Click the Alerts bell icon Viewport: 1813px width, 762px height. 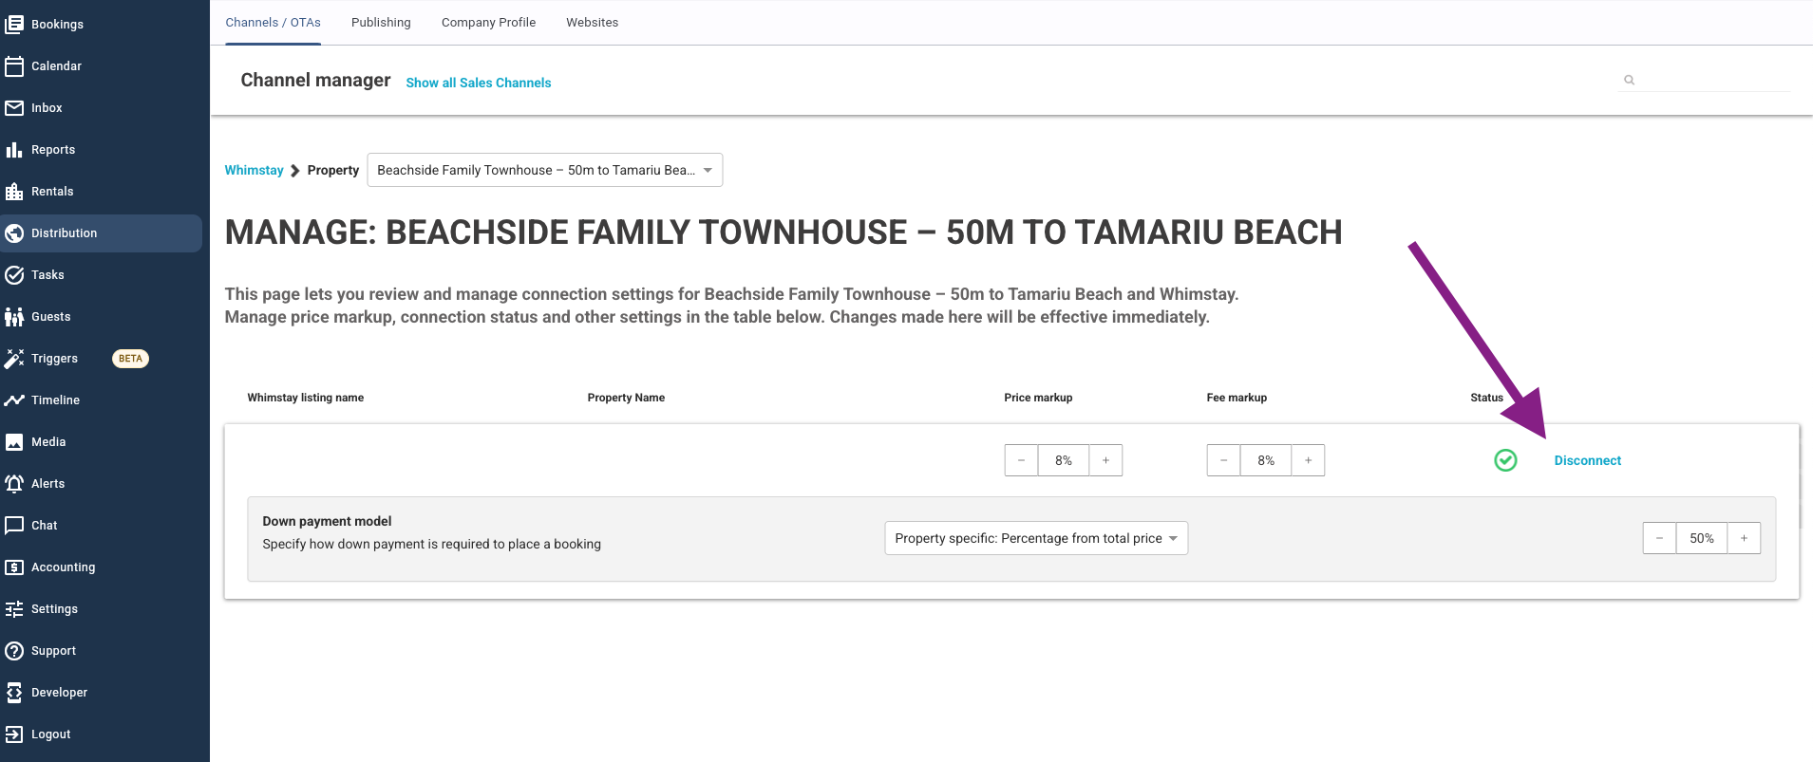(14, 484)
